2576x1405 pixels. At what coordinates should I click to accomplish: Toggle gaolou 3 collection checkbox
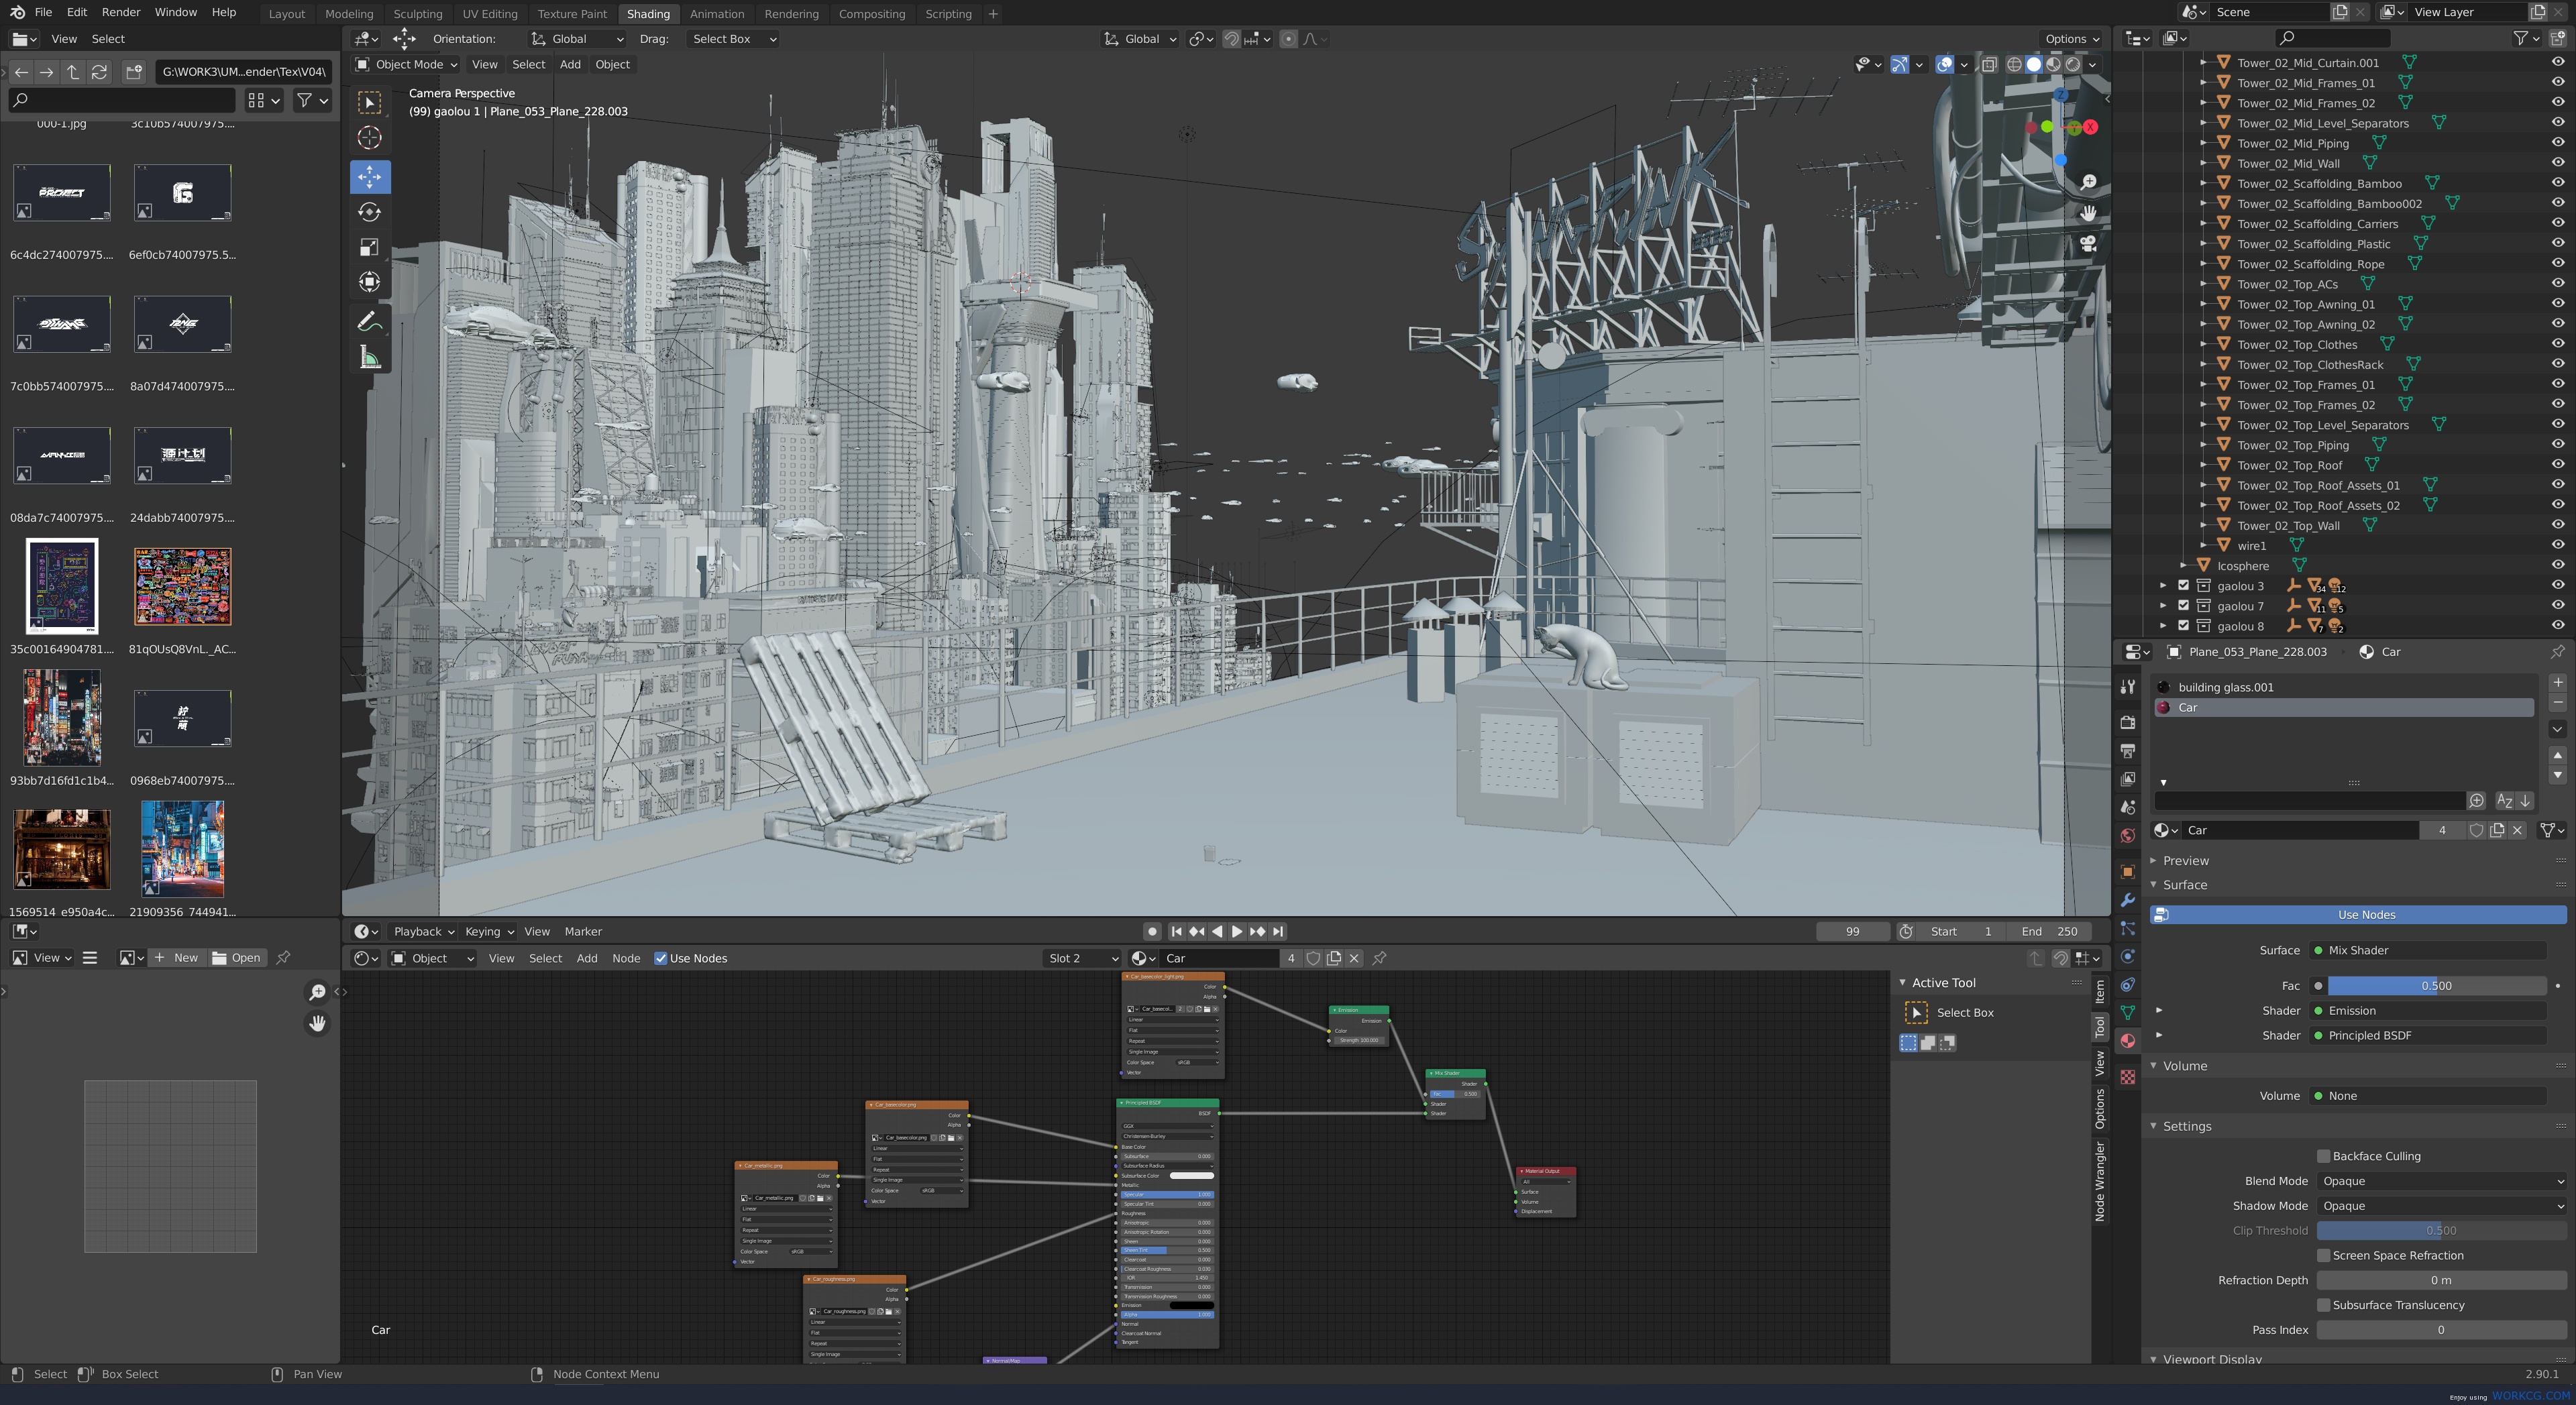[2183, 586]
